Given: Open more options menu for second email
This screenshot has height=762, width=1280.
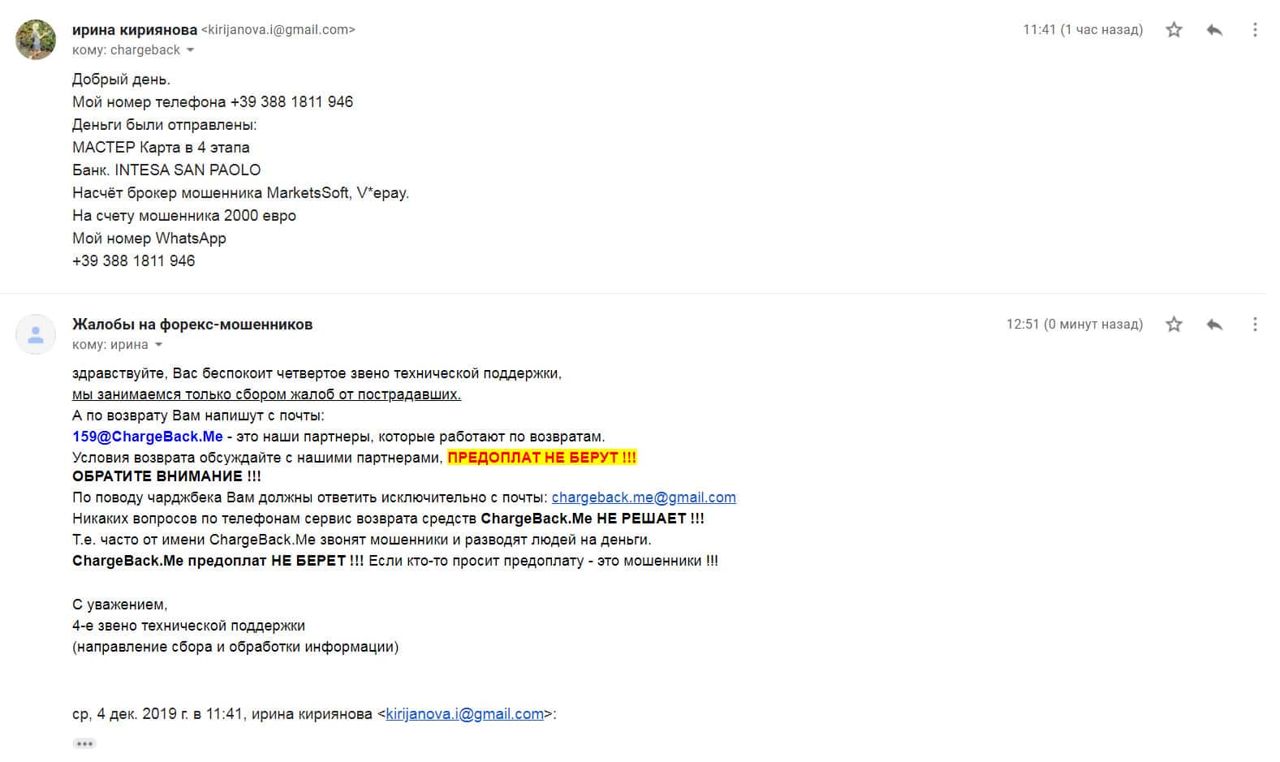Looking at the screenshot, I should pyautogui.click(x=1255, y=325).
